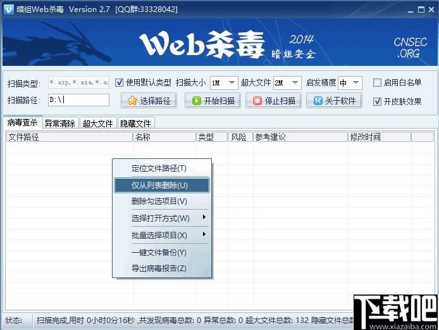The height and width of the screenshot is (330, 439).
Task: Start scan with 开始扫描 button label
Action: [219, 101]
